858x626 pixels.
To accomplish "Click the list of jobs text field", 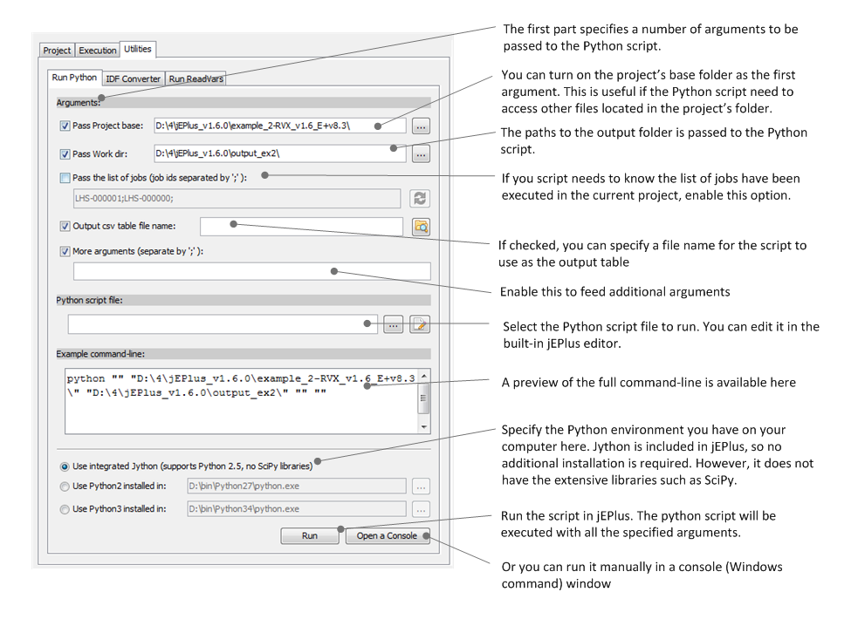I will point(237,199).
